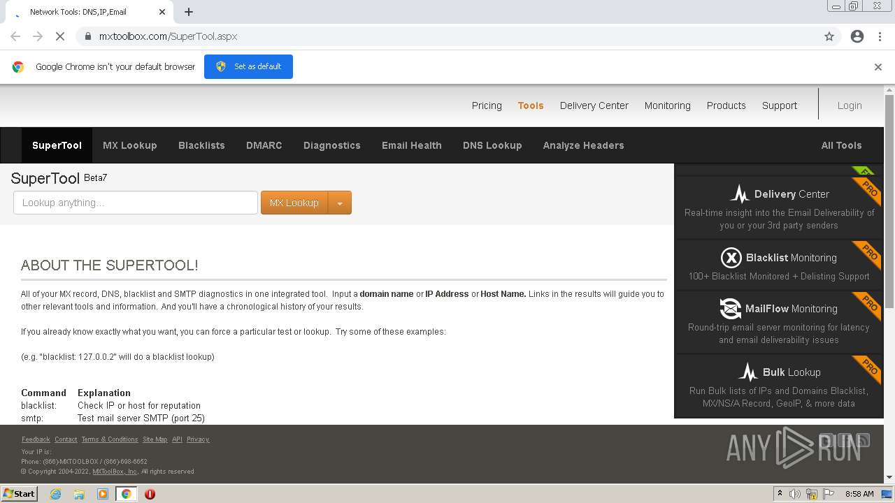Click the Login link

850,105
